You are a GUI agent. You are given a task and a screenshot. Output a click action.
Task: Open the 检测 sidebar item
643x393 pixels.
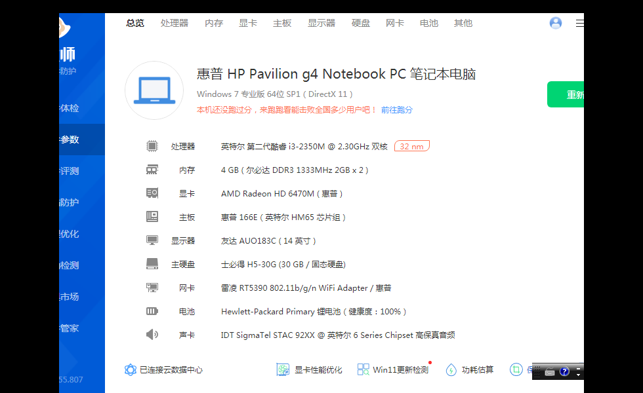coord(82,265)
